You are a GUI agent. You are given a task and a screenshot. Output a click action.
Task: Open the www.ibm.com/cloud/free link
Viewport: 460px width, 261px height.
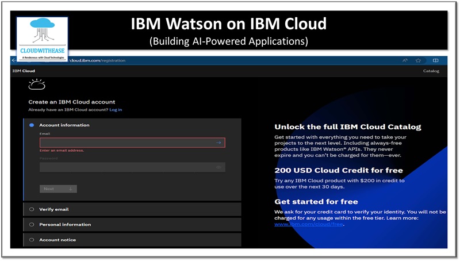pos(309,224)
